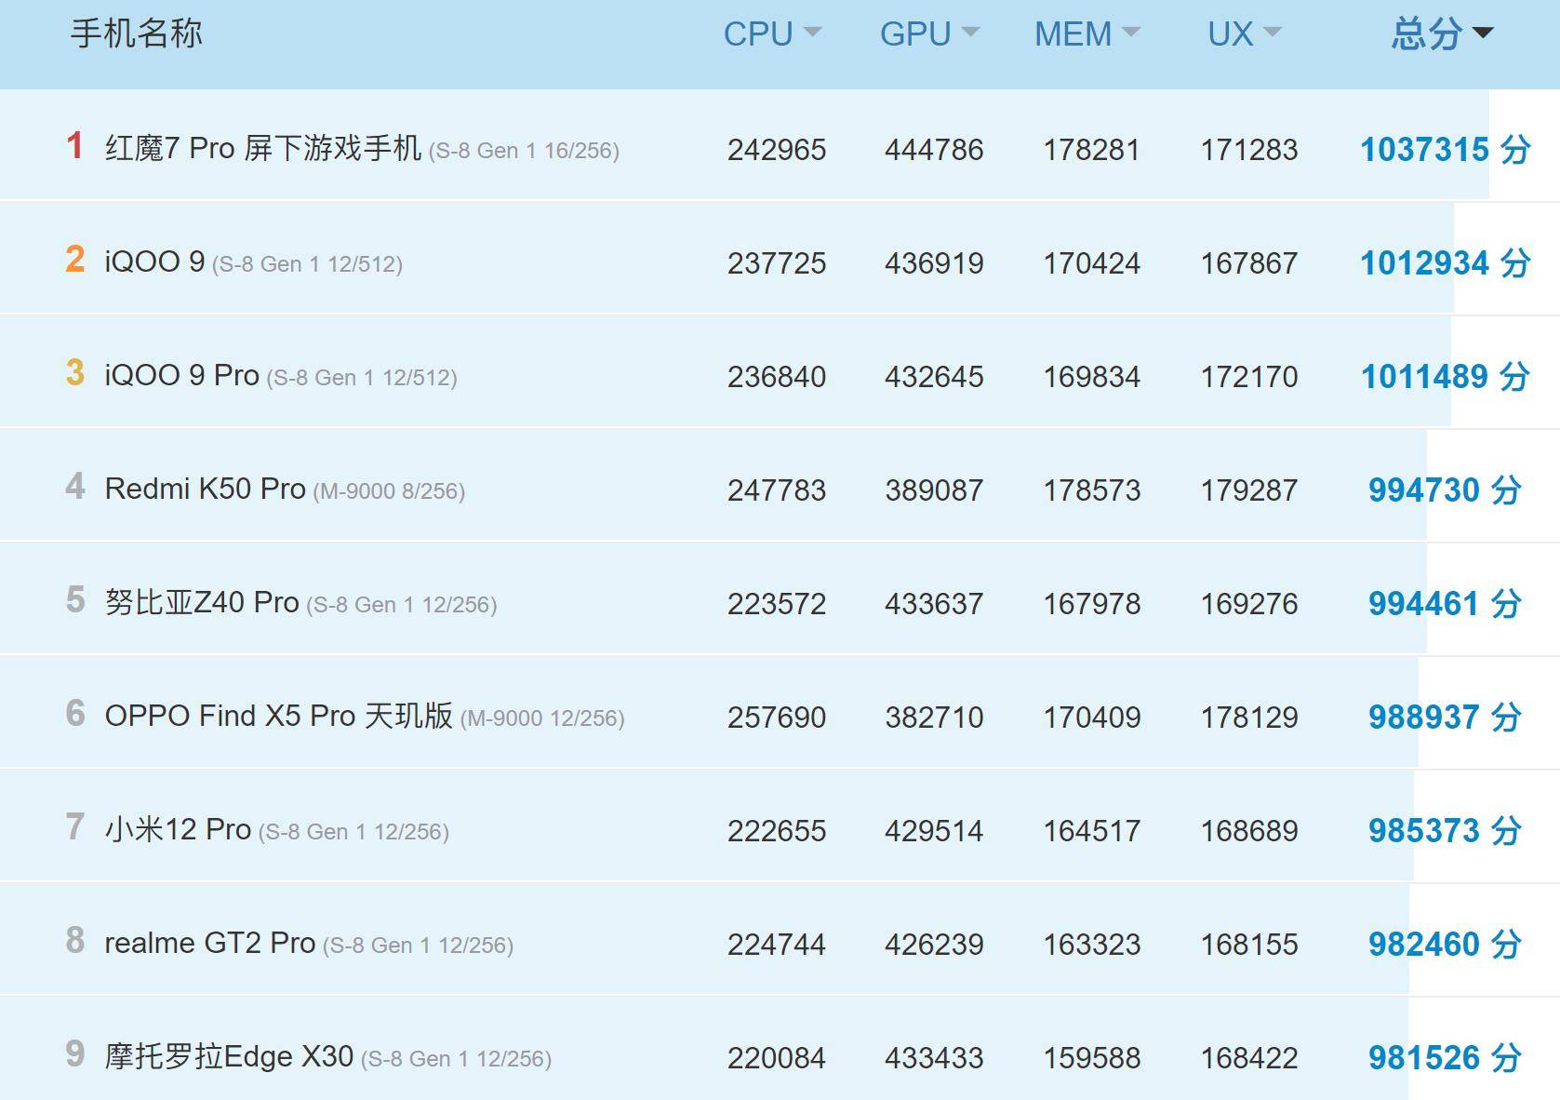
Task: Click MEM score 170424
Action: [1091, 263]
